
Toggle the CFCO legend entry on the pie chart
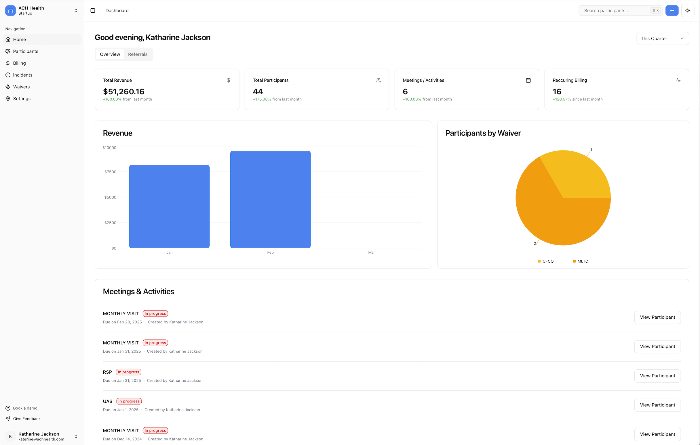546,261
